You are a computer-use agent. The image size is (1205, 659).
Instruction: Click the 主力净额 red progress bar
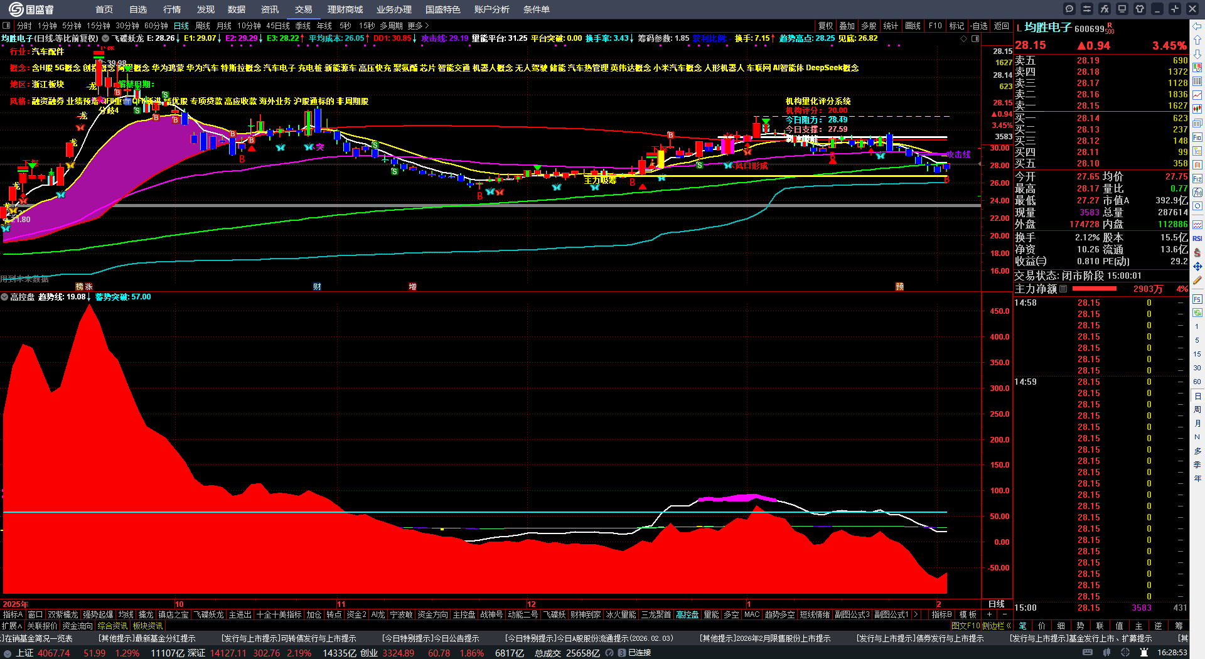(x=1095, y=289)
